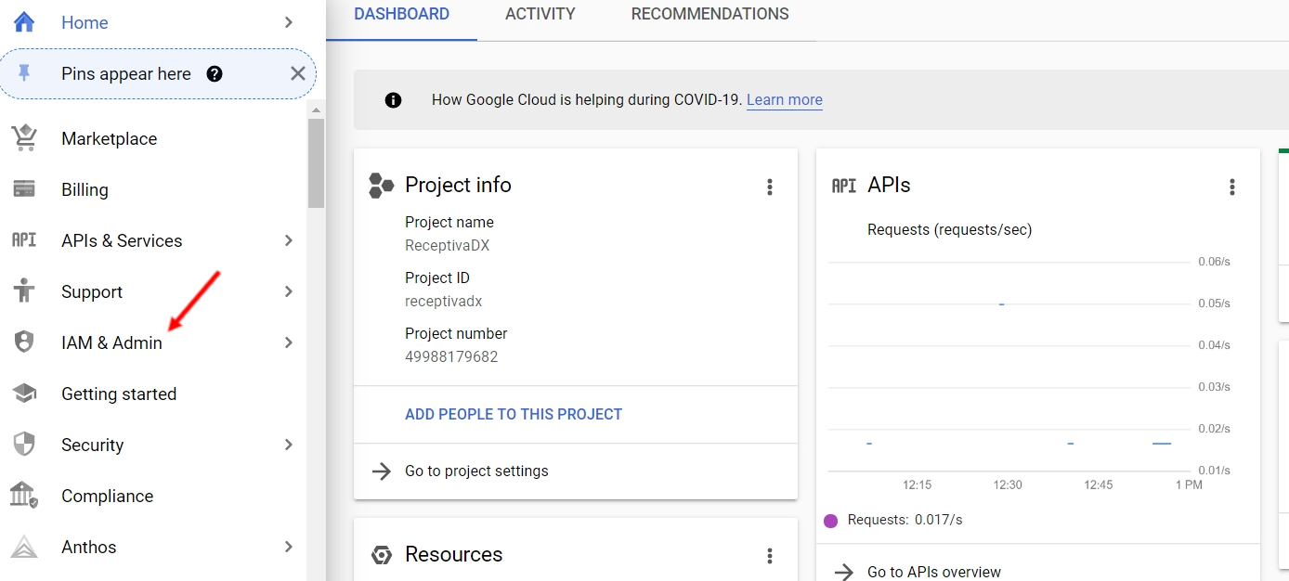Click the IAM & Admin shield icon
The height and width of the screenshot is (581, 1289).
point(24,342)
